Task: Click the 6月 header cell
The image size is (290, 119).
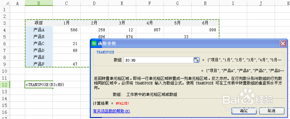Action: (x=205, y=23)
